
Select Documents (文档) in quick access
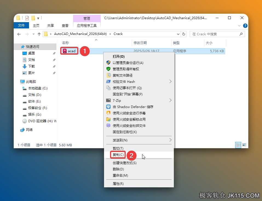pyautogui.click(x=31, y=60)
